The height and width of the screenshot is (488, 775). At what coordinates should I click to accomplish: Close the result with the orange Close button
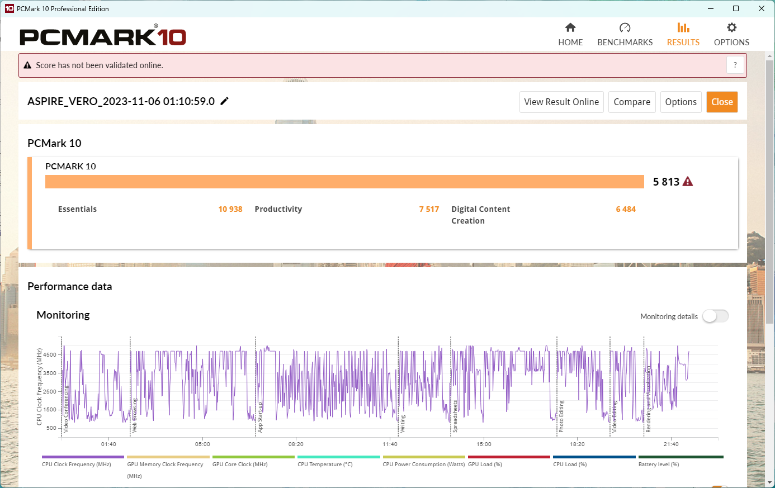point(722,102)
